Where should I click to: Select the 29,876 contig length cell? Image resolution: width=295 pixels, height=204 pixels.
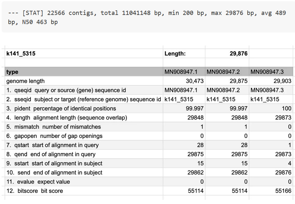click(x=227, y=53)
